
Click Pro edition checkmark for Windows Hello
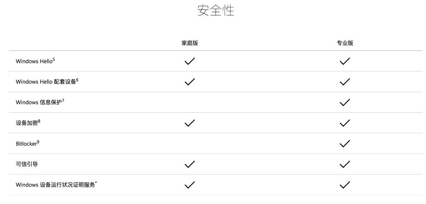tap(345, 61)
